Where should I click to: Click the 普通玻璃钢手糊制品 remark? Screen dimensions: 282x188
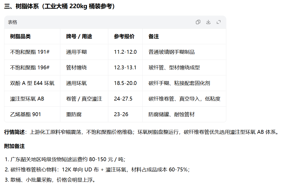click(x=172, y=52)
